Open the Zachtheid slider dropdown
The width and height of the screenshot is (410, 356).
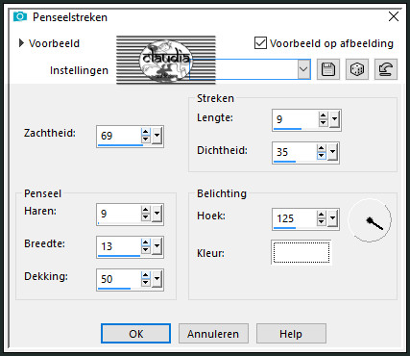click(157, 136)
